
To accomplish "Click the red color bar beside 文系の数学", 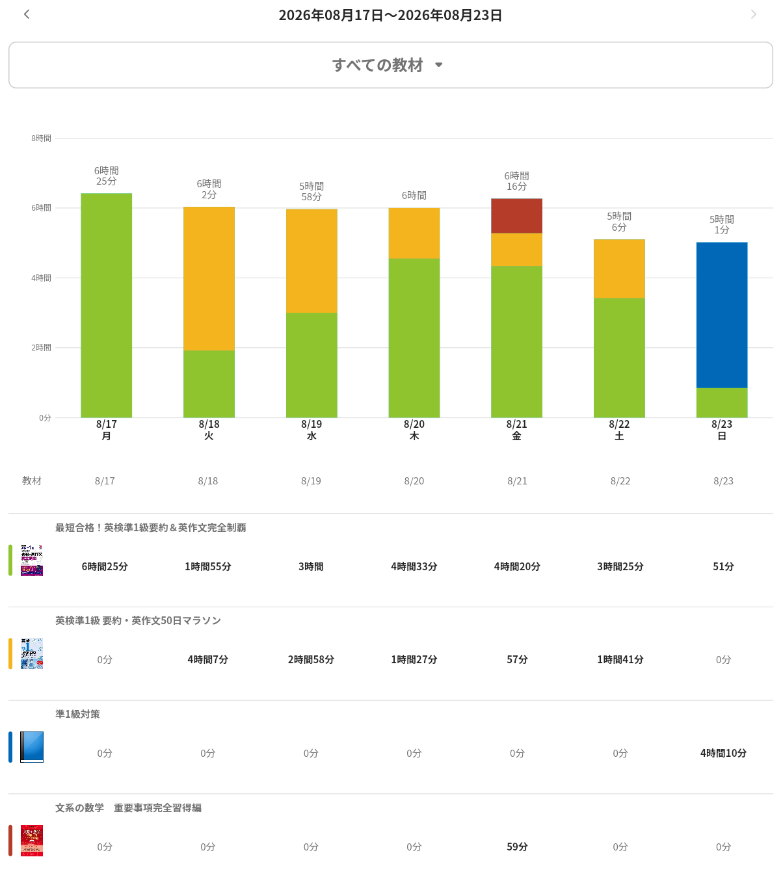I will coord(10,841).
